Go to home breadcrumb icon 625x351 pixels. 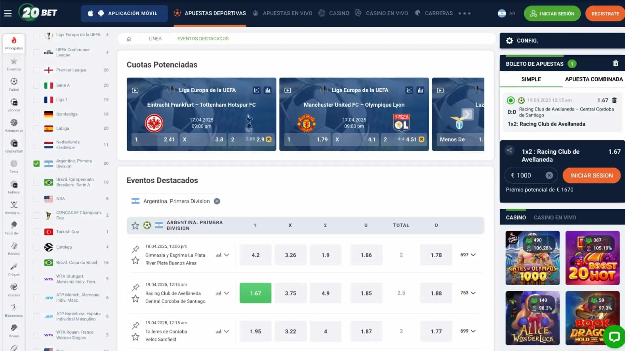click(129, 39)
